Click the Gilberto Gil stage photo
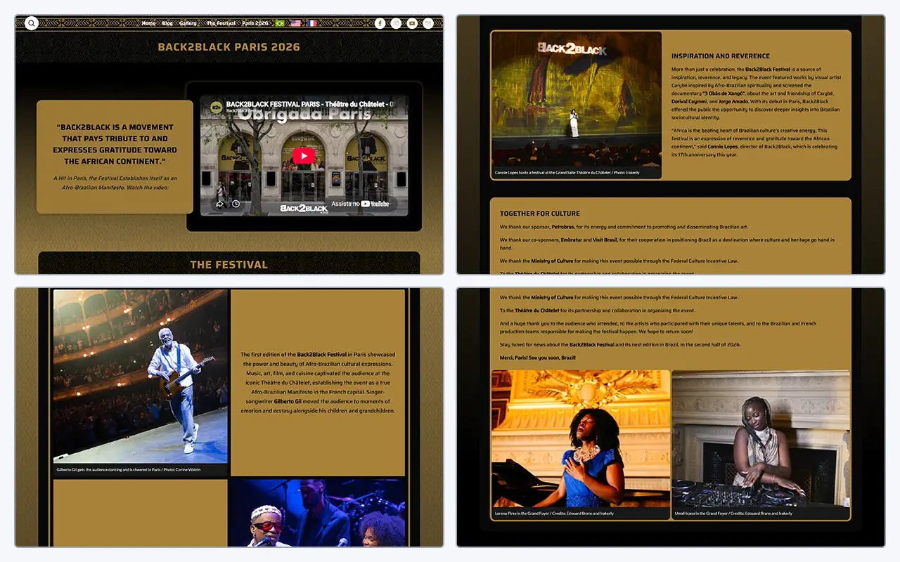 click(x=141, y=377)
